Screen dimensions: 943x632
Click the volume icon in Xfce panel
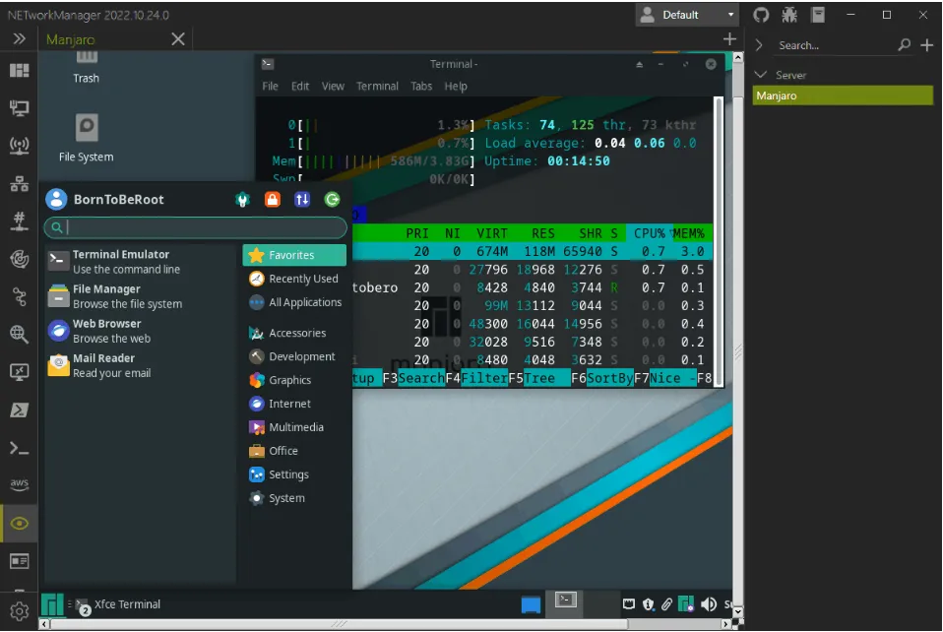(709, 604)
